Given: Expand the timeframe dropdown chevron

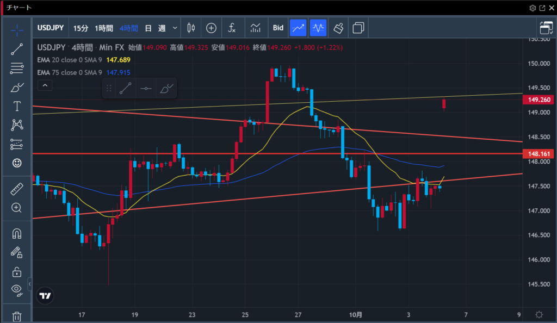Looking at the screenshot, I should tap(175, 28).
